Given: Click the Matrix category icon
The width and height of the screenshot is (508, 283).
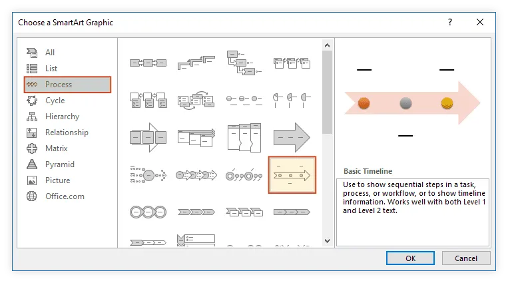Looking at the screenshot, I should point(32,148).
